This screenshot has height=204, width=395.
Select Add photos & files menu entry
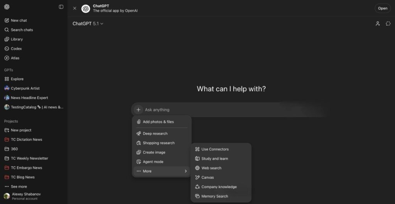click(x=162, y=121)
